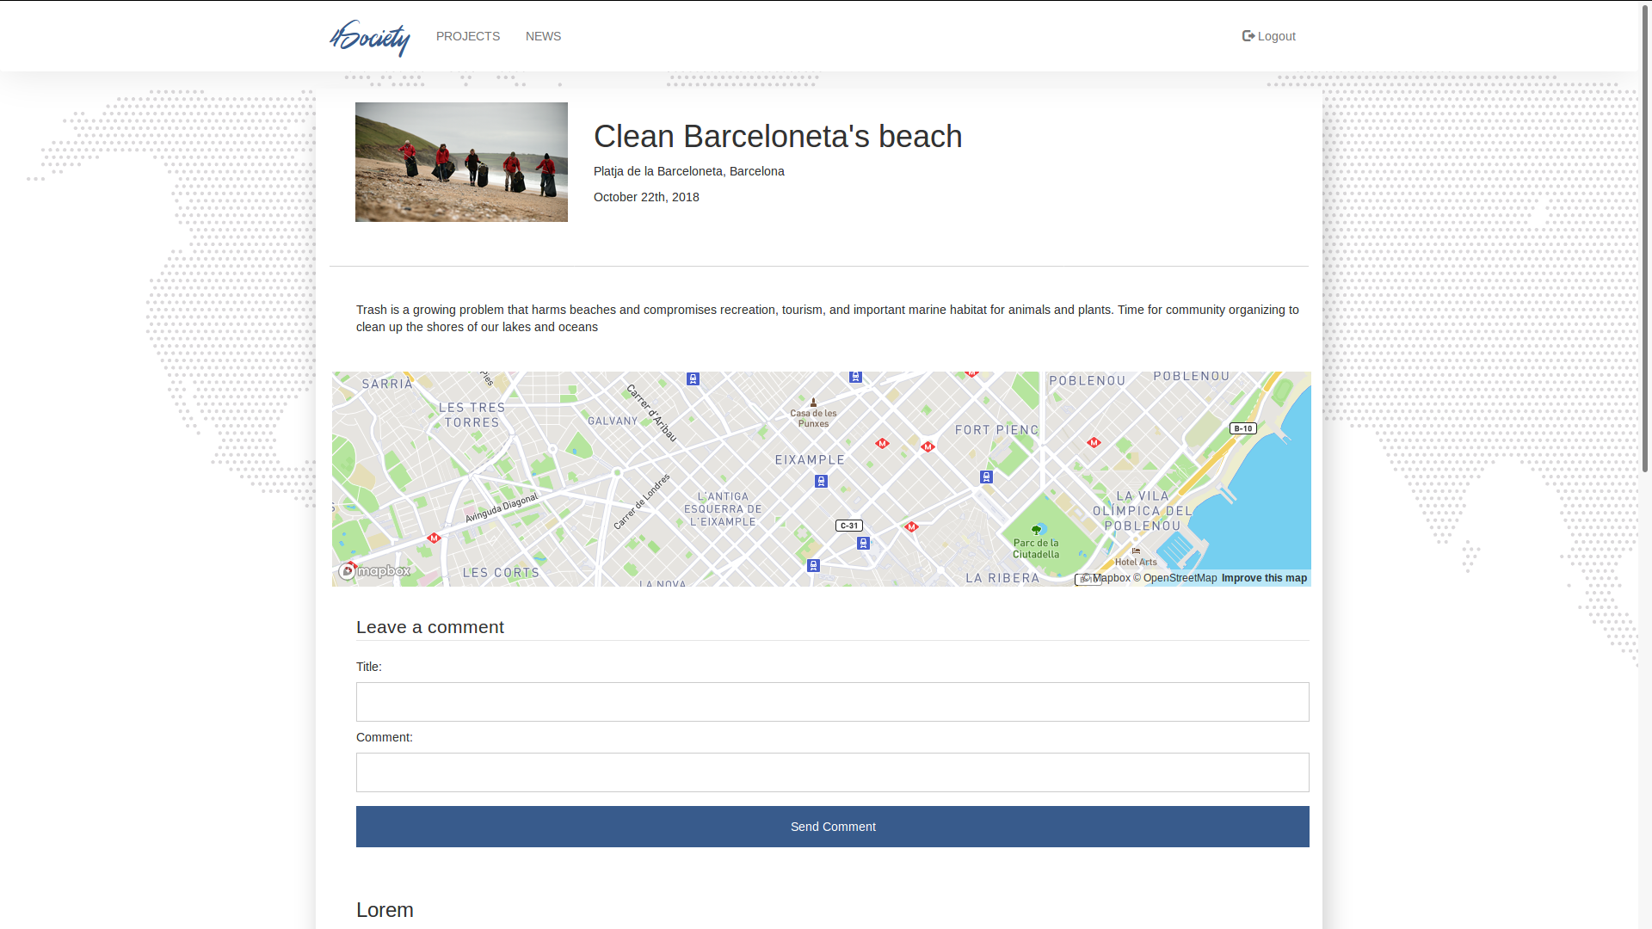Focus the comment Title input field
Image resolution: width=1652 pixels, height=929 pixels.
[832, 702]
